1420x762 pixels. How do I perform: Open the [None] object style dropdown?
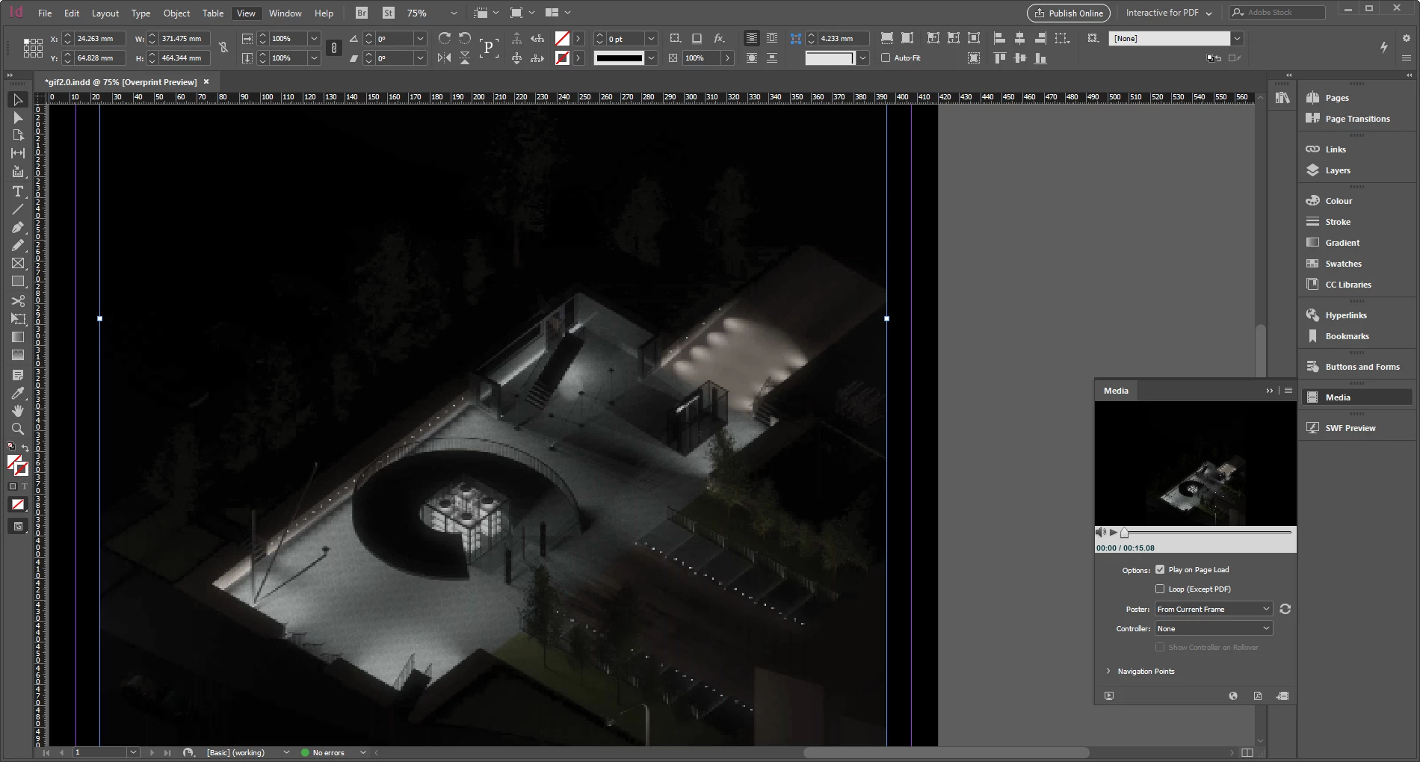coord(1237,38)
